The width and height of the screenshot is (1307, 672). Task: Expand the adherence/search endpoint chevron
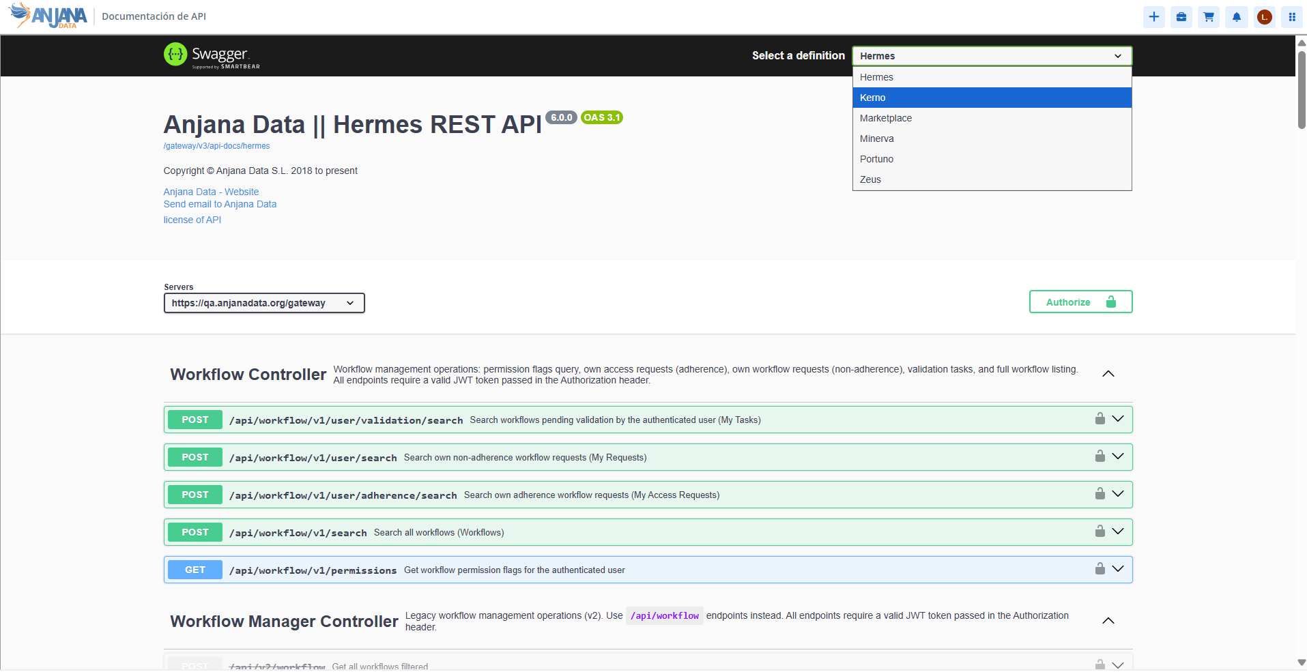pos(1118,494)
